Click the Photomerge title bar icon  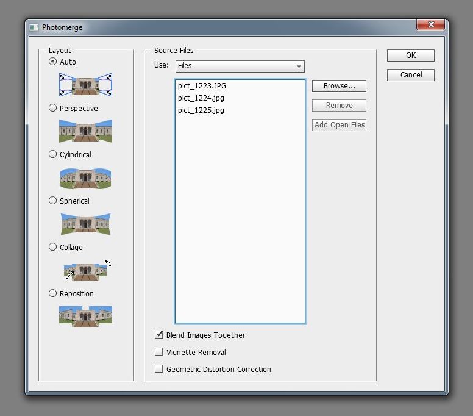(34, 27)
